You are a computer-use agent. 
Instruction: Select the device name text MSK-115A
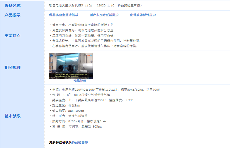pyautogui.click(x=85, y=6)
